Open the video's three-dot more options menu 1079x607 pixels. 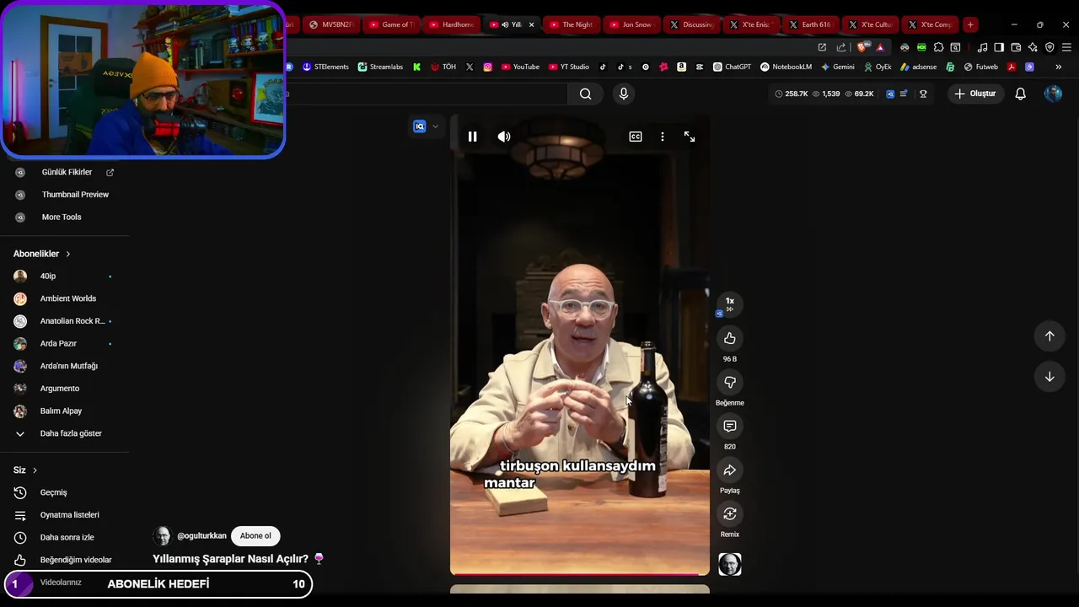click(x=663, y=137)
